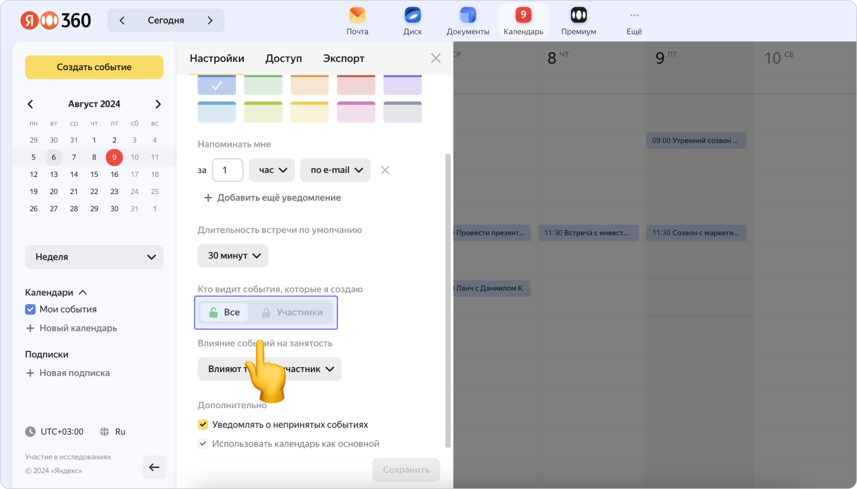Open the Диск app icon
The width and height of the screenshot is (857, 489).
(x=412, y=15)
